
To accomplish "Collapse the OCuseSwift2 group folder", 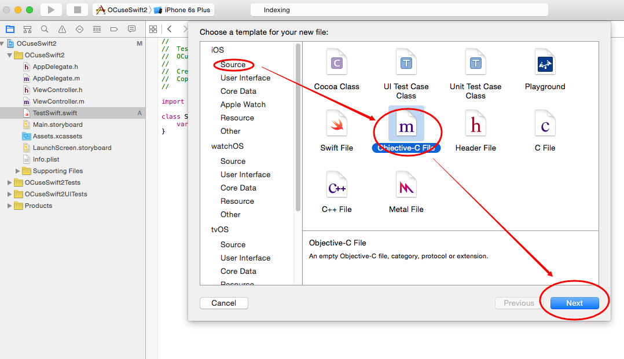I will click(x=9, y=55).
